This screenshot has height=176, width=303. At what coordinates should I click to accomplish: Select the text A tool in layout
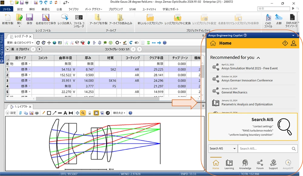[65, 113]
